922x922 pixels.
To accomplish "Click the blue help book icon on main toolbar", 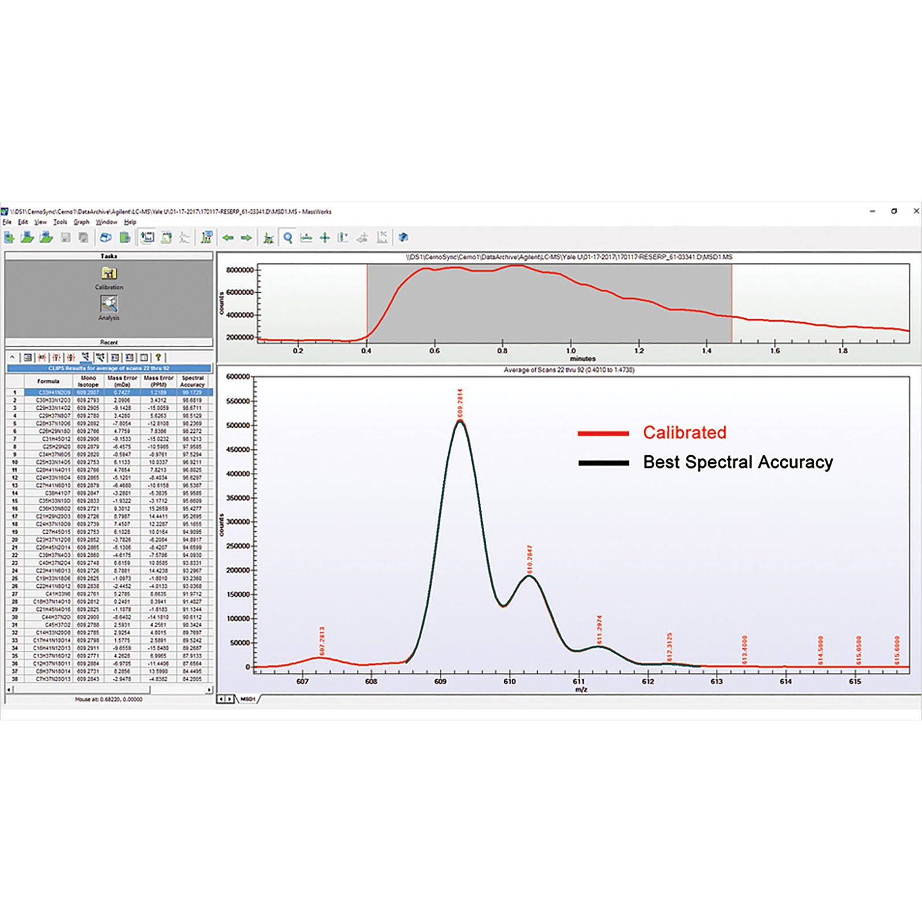I will [x=403, y=237].
